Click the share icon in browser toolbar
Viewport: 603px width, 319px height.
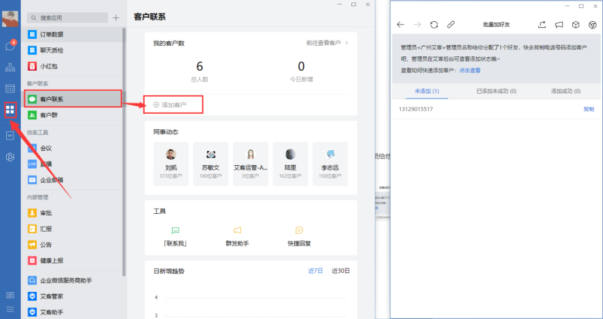click(542, 24)
